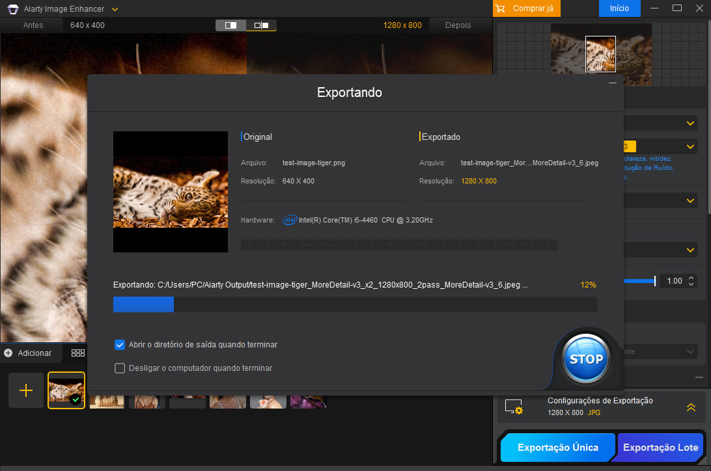Click the Comprar já cart button
The height and width of the screenshot is (471, 711).
[526, 8]
